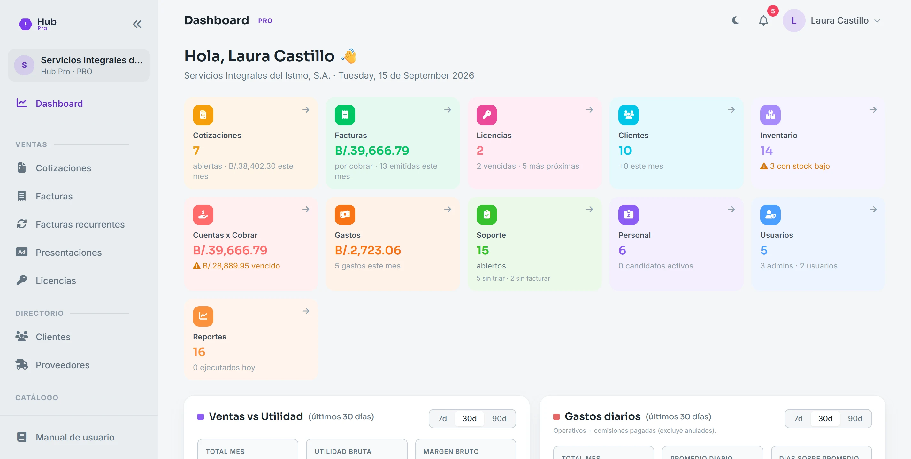Click the sidebar Facturas recurrentes refresh icon
911x459 pixels.
(x=22, y=224)
